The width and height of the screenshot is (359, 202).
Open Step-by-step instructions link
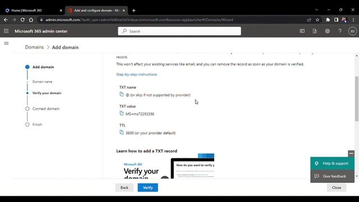click(136, 75)
